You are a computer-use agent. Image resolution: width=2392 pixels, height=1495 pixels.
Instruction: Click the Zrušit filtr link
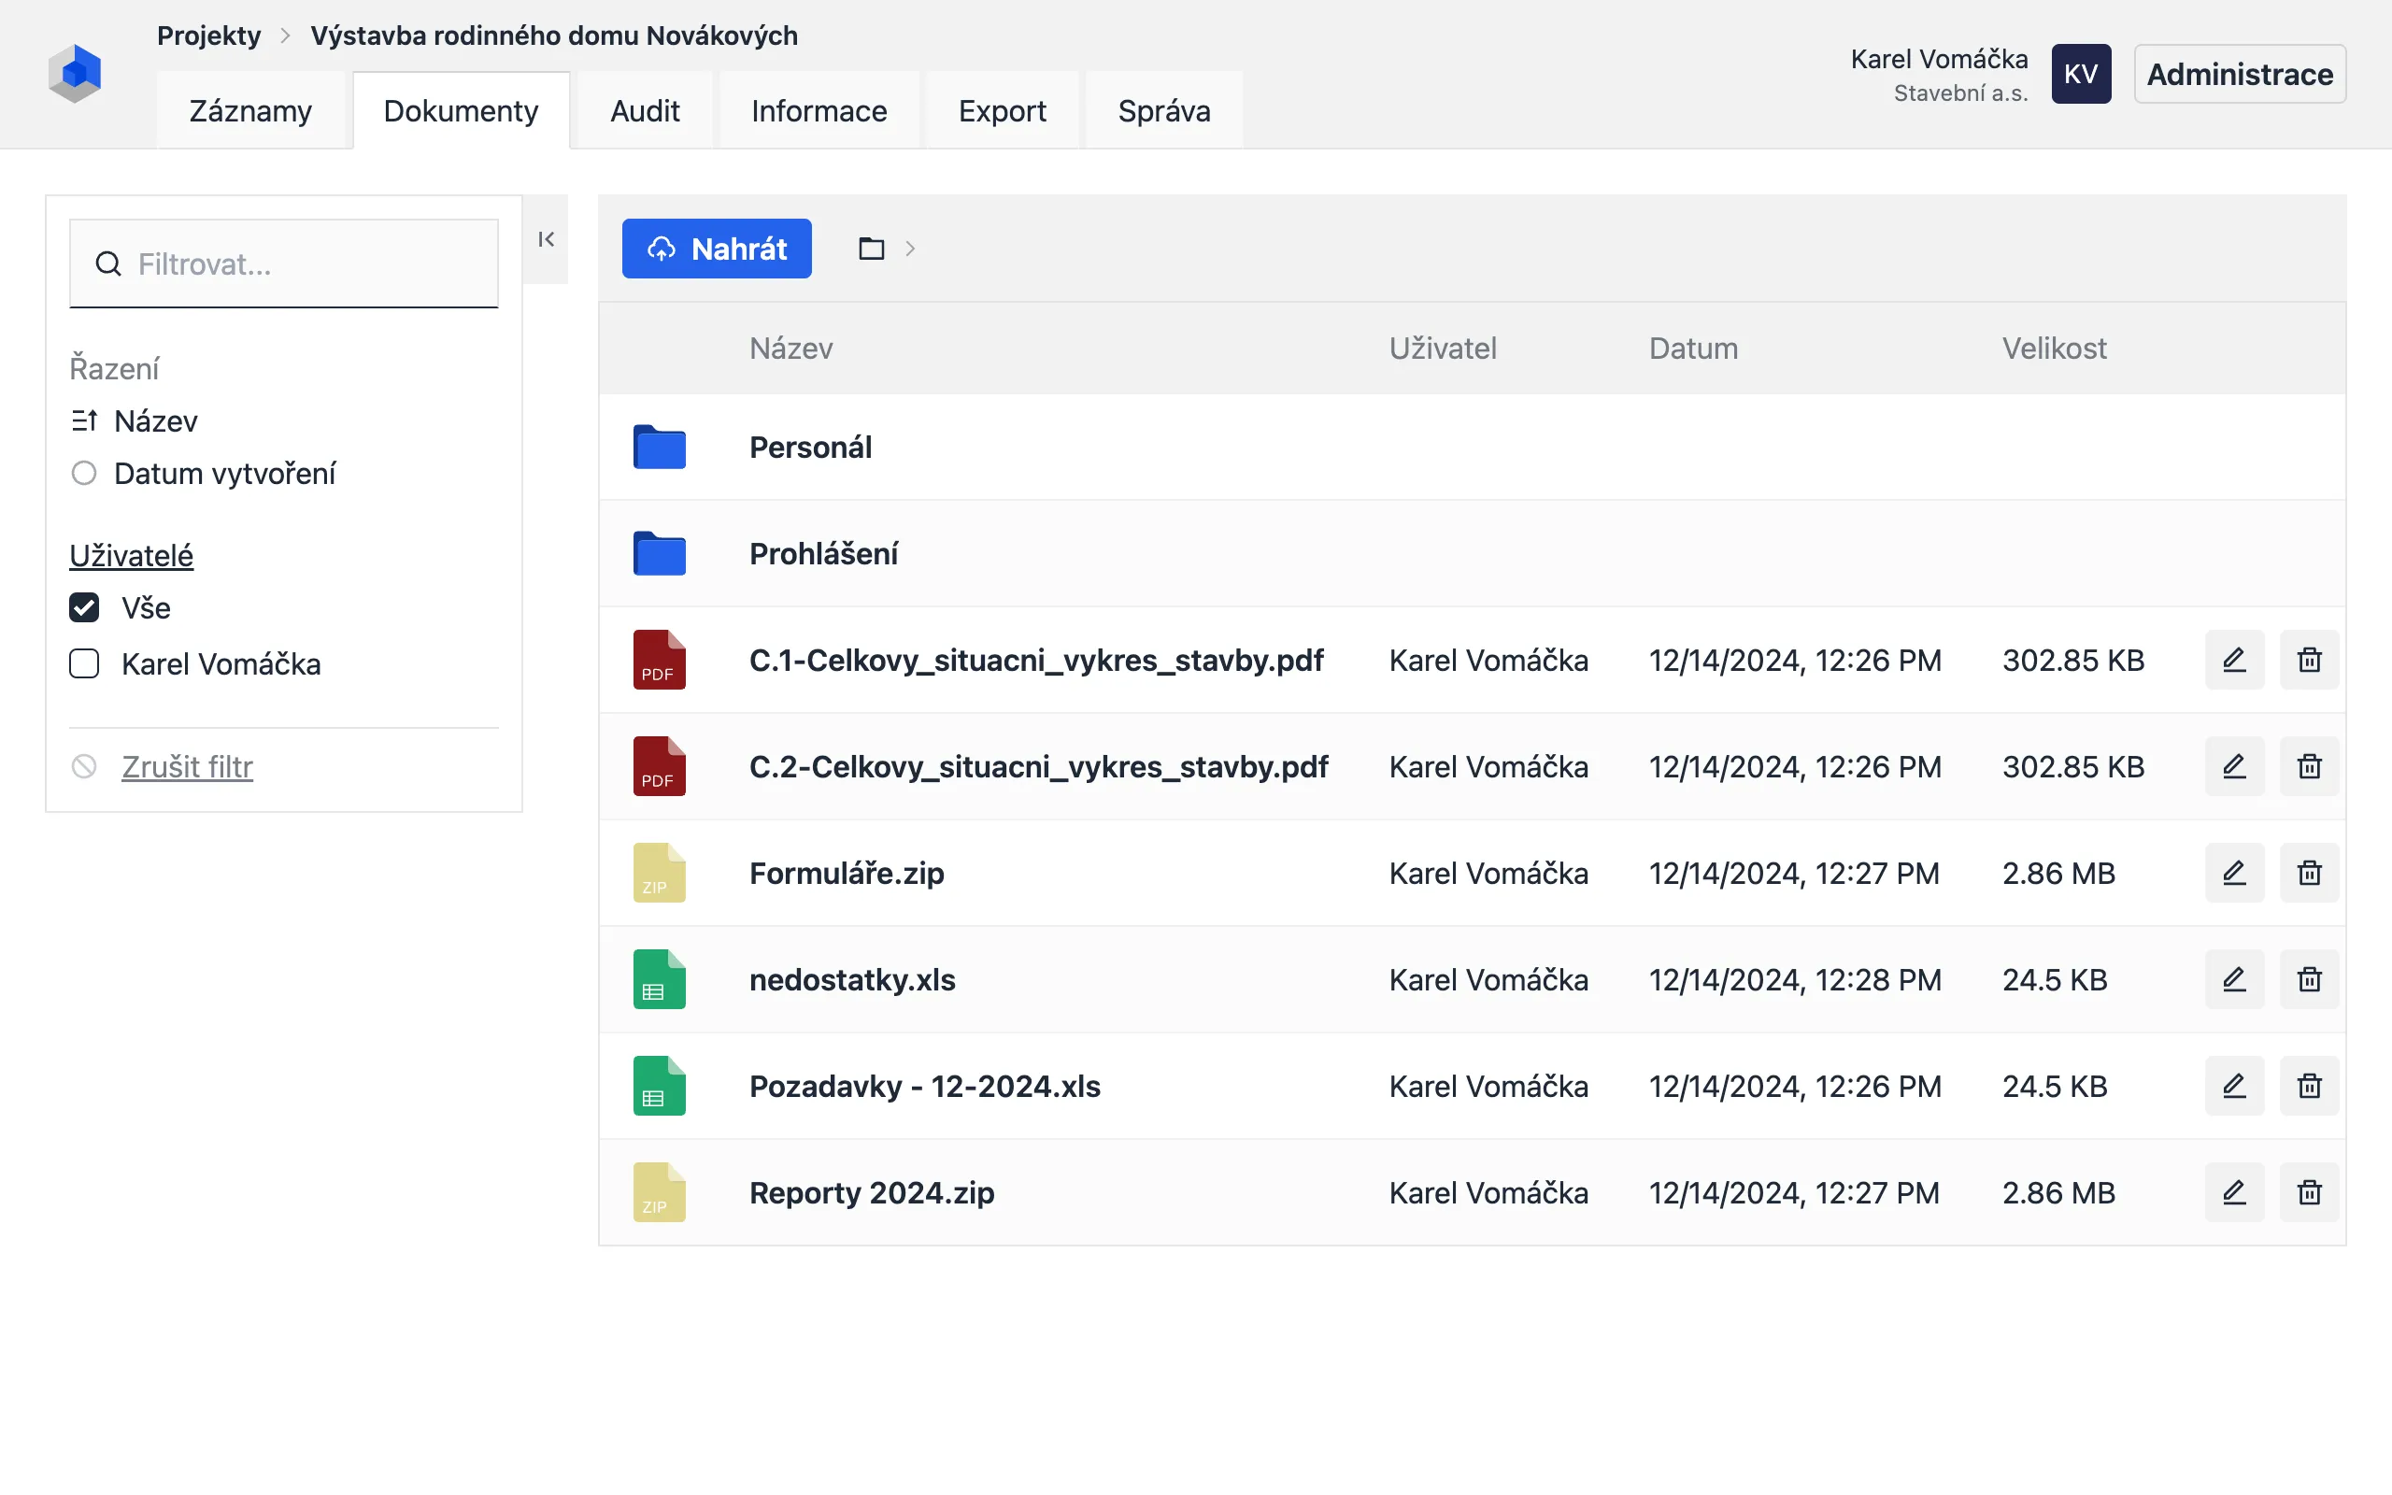(x=187, y=766)
